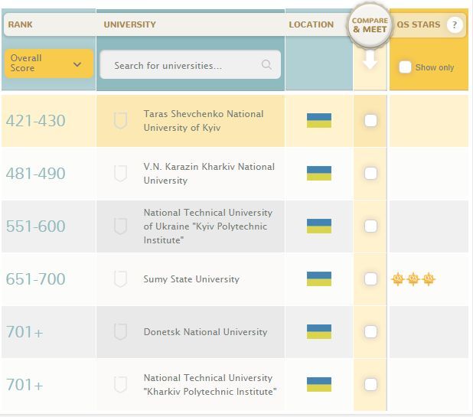Tick compare checkbox for Donetsk National University

[370, 331]
